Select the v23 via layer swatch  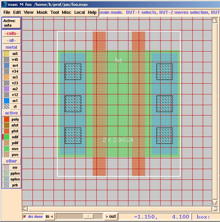(7, 83)
